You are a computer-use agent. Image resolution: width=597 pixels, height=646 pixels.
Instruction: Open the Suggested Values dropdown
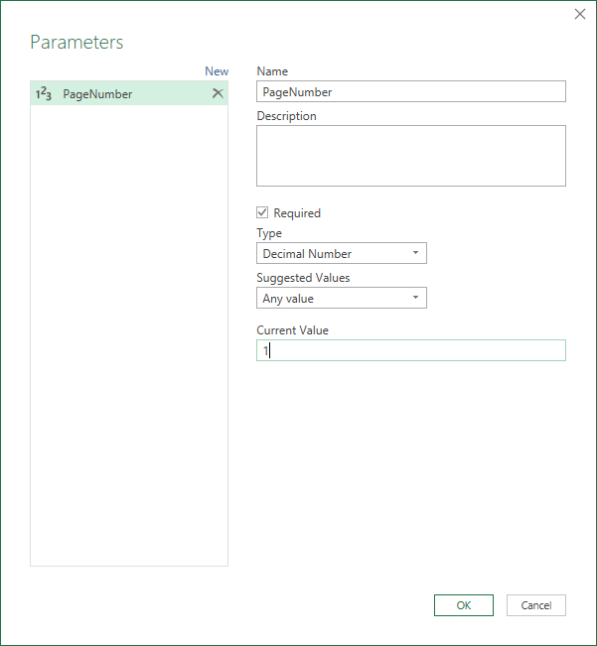click(342, 298)
